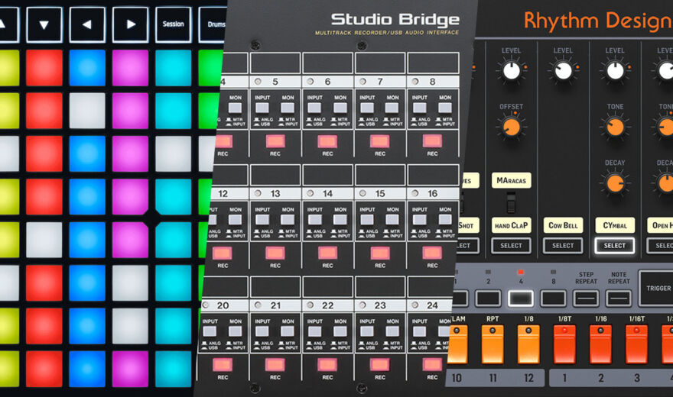Adjust the orange OFFSET knob

pyautogui.click(x=511, y=127)
